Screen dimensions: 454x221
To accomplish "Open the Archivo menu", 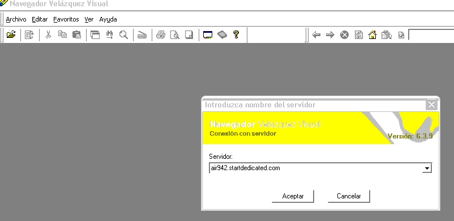I will click(x=16, y=19).
